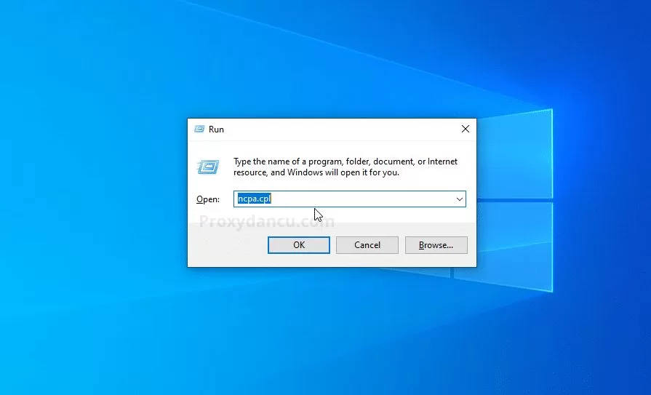This screenshot has width=651, height=395.
Task: Close the Run dialog window
Action: click(x=466, y=129)
